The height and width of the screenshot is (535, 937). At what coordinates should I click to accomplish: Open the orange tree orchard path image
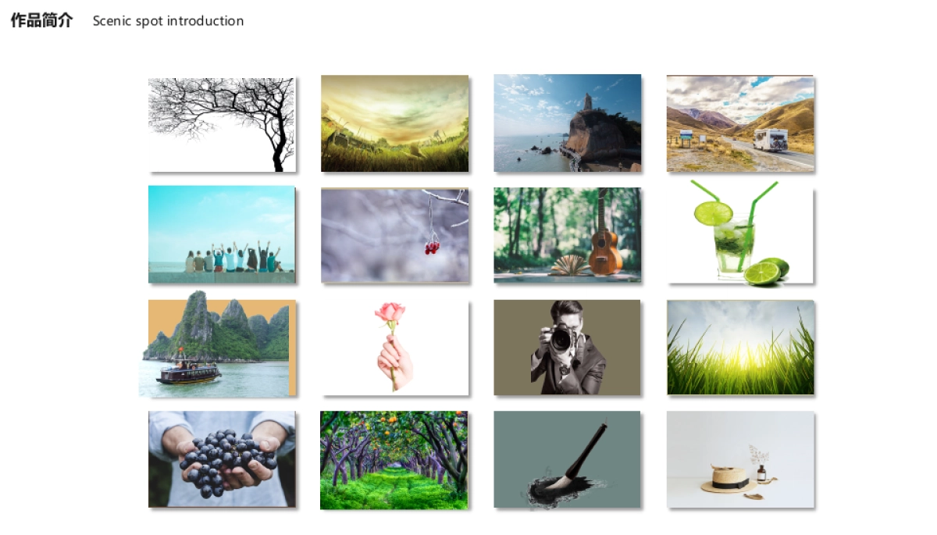[394, 460]
